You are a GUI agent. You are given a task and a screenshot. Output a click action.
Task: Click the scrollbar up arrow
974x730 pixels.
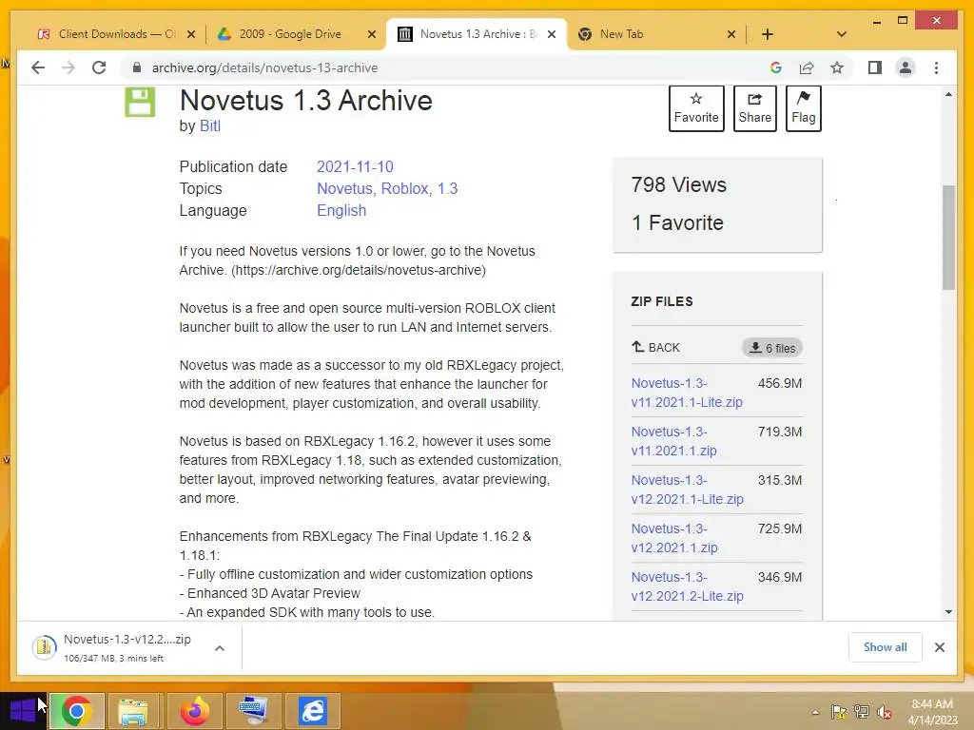pos(948,94)
